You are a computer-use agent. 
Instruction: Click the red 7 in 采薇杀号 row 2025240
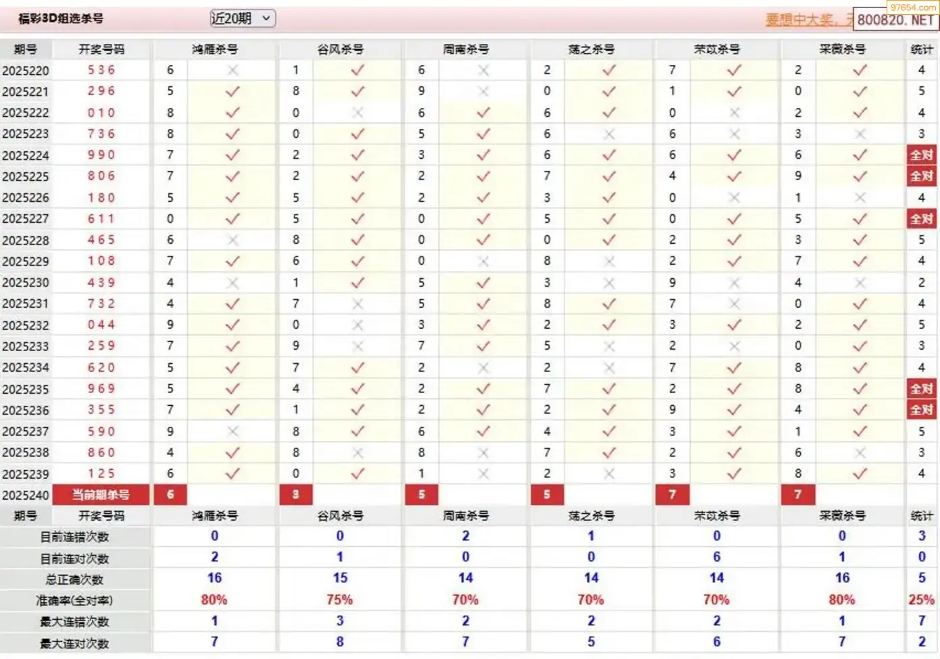(x=798, y=495)
